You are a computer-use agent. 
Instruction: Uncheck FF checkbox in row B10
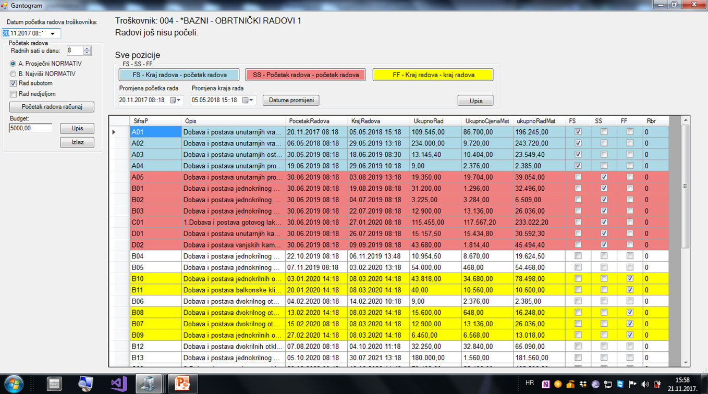point(630,279)
